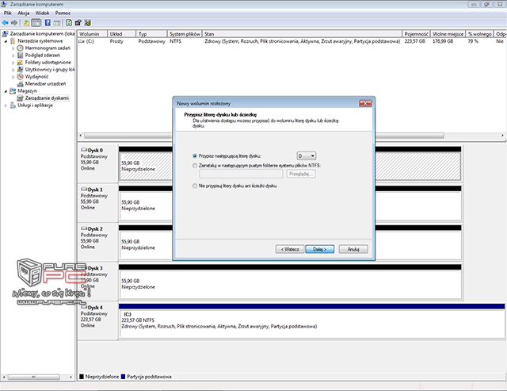Click the Podgląd zdarzeń icon
Viewport: 507px width, 391px height.
[x=20, y=55]
